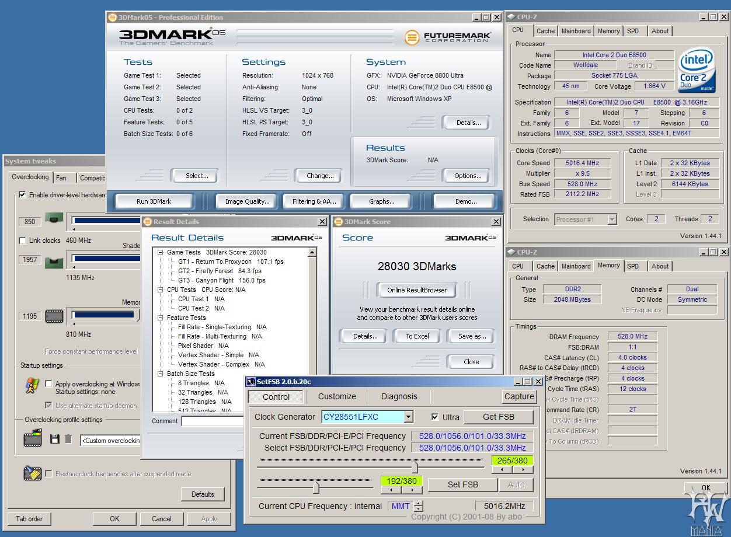Screen dimensions: 731x537
Task: Click the upper FSB slider thumb in SetFSB
Action: pos(415,468)
